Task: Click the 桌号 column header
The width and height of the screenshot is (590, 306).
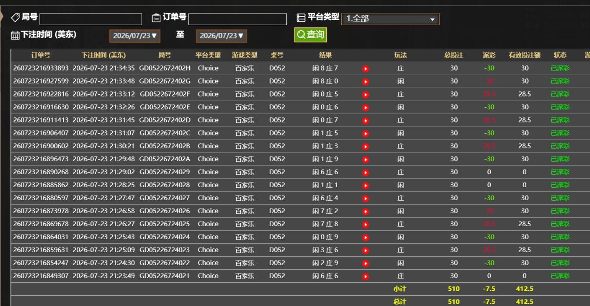Action: pyautogui.click(x=277, y=55)
